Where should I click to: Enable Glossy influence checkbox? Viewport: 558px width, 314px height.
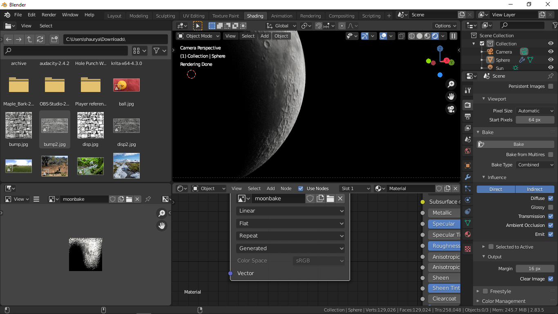tap(551, 207)
